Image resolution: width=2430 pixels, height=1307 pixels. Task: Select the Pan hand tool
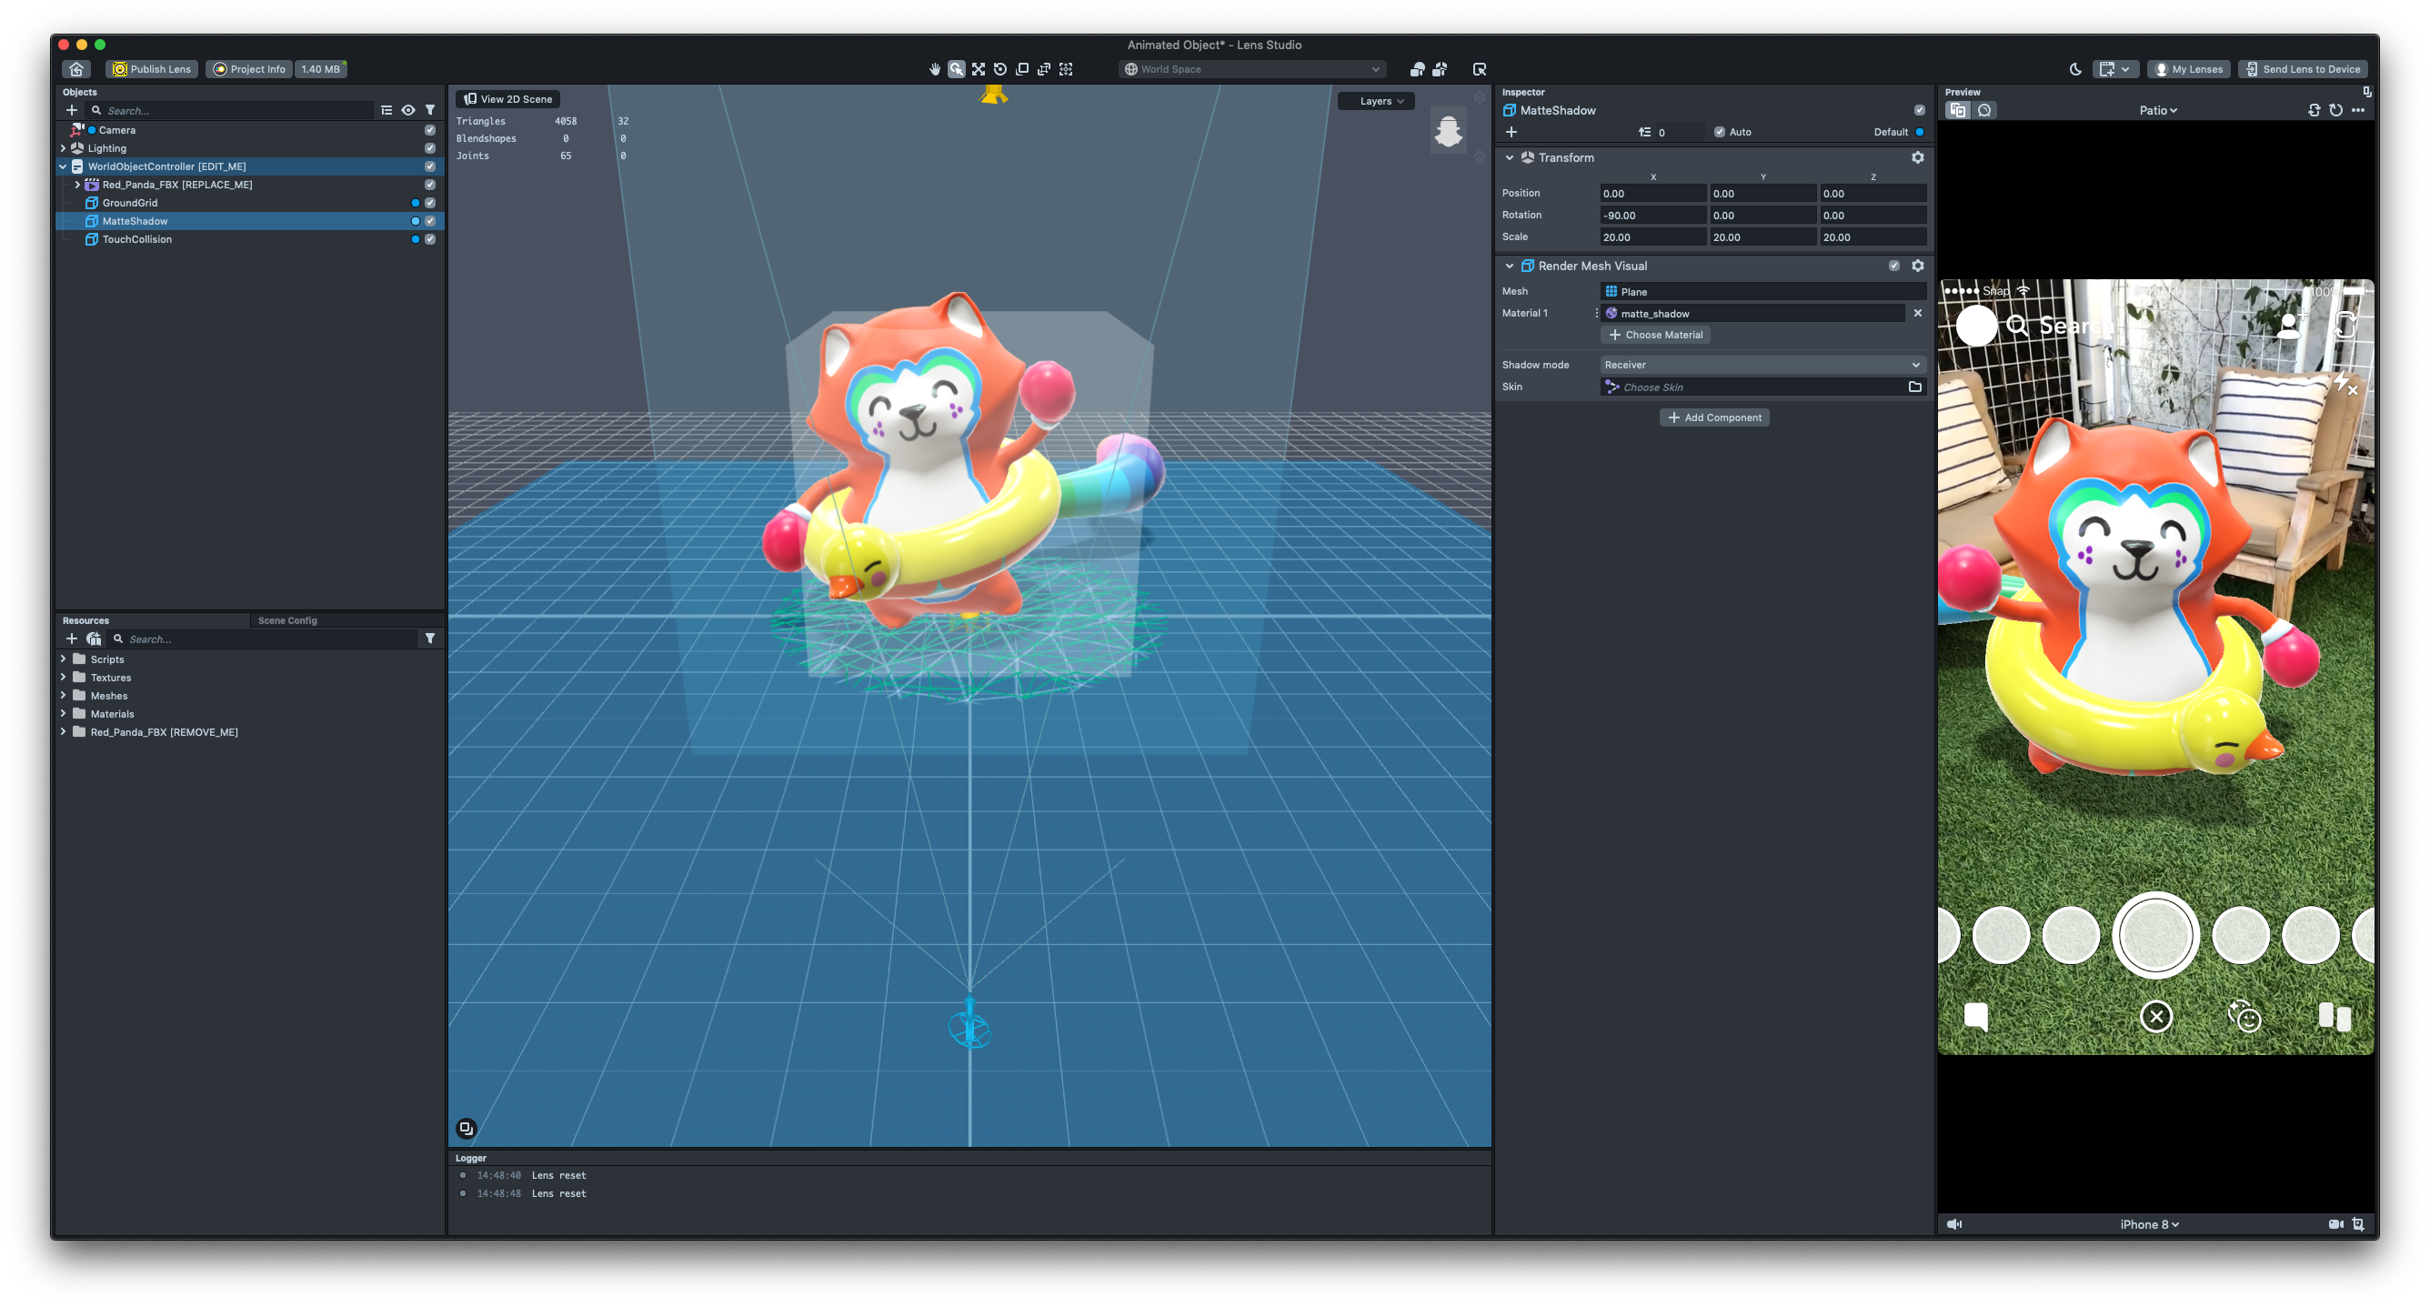pyautogui.click(x=934, y=69)
